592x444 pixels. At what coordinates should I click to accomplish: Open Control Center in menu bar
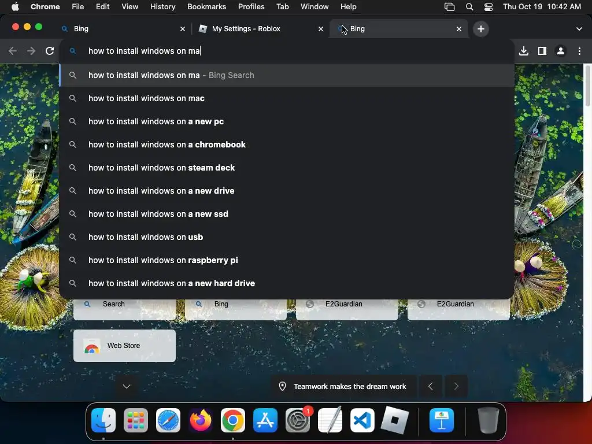click(488, 7)
